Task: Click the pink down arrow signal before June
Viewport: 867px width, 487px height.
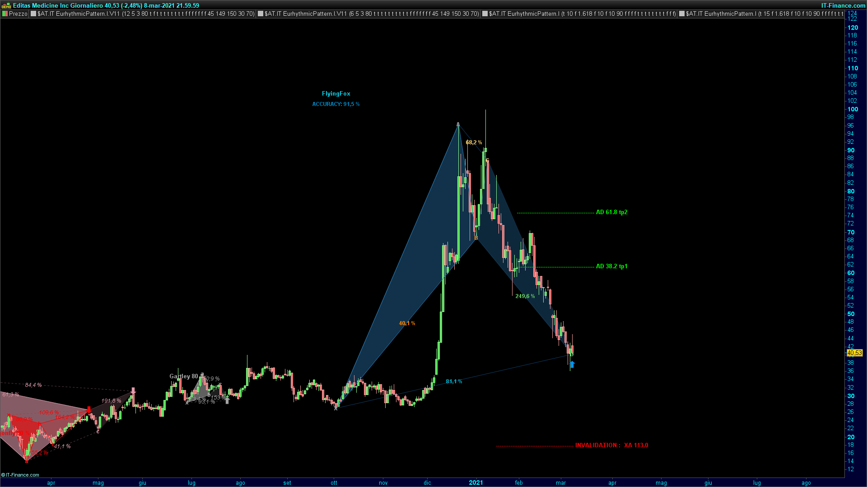Action: tap(133, 391)
